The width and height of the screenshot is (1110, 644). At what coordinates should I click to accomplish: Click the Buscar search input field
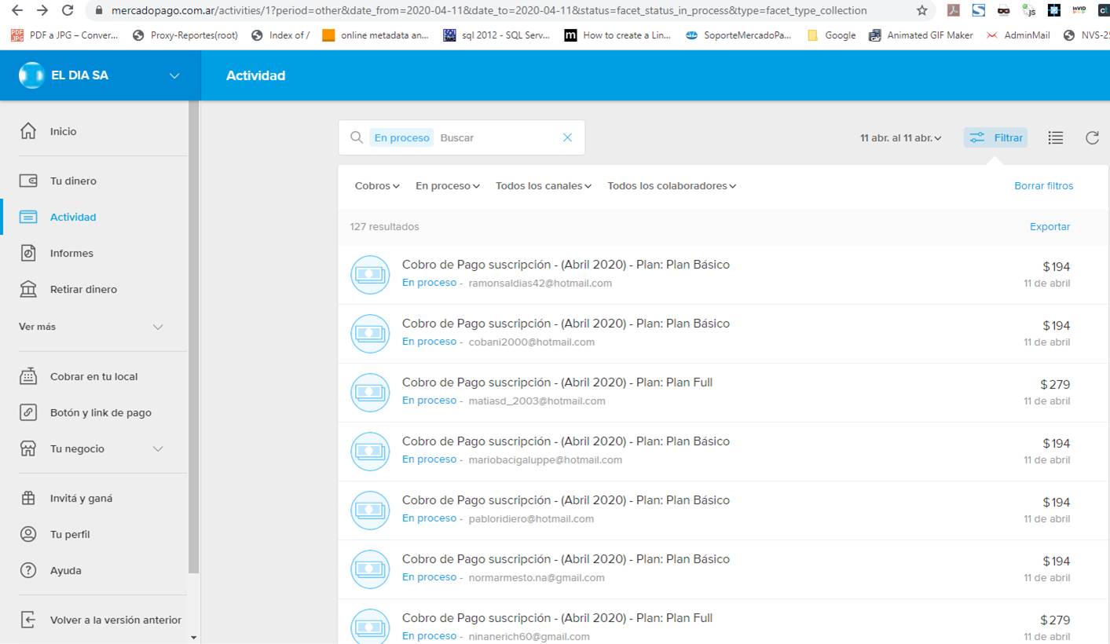coord(495,138)
